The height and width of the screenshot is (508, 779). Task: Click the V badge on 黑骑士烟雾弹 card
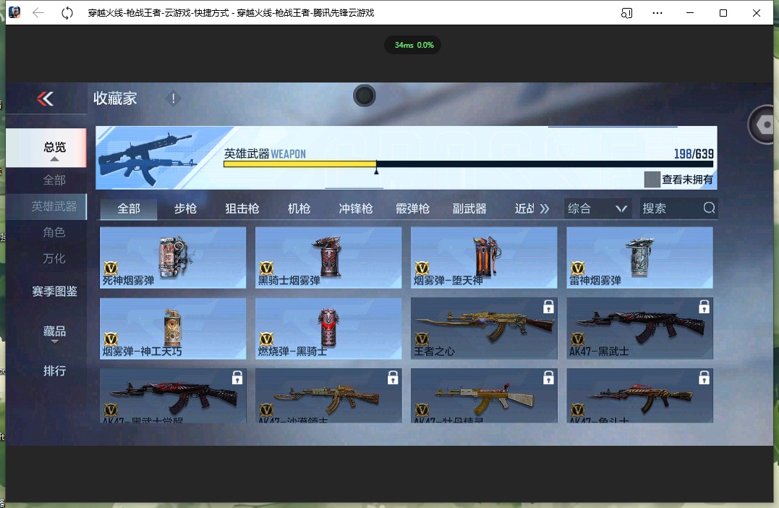point(266,268)
